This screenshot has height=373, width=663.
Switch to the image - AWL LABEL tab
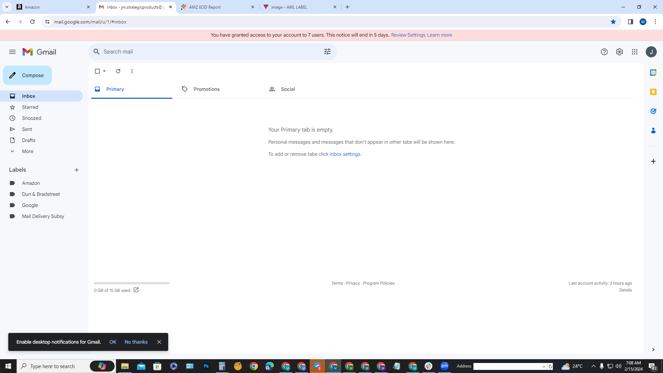(300, 7)
